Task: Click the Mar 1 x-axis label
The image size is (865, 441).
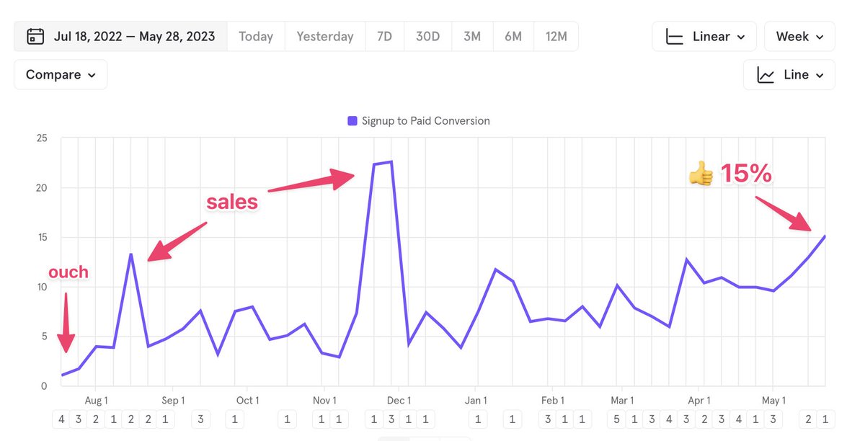Action: 621,400
